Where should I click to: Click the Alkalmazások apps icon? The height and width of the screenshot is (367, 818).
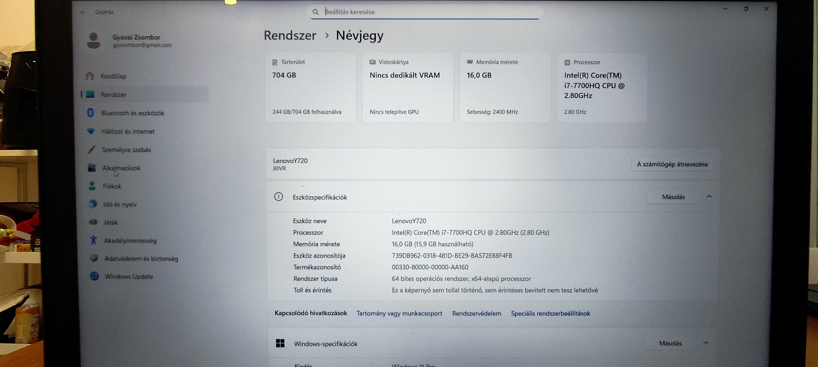pyautogui.click(x=92, y=168)
